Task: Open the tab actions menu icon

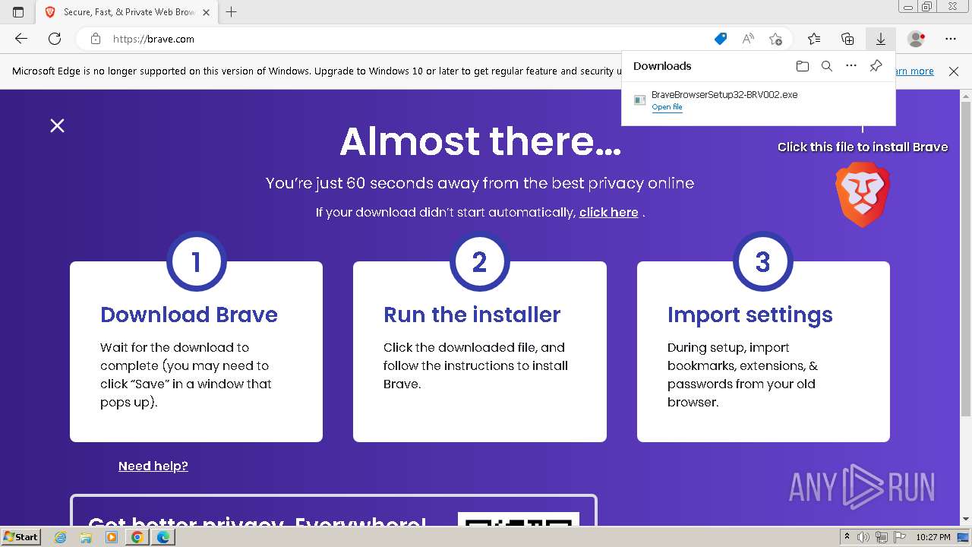Action: (x=18, y=12)
